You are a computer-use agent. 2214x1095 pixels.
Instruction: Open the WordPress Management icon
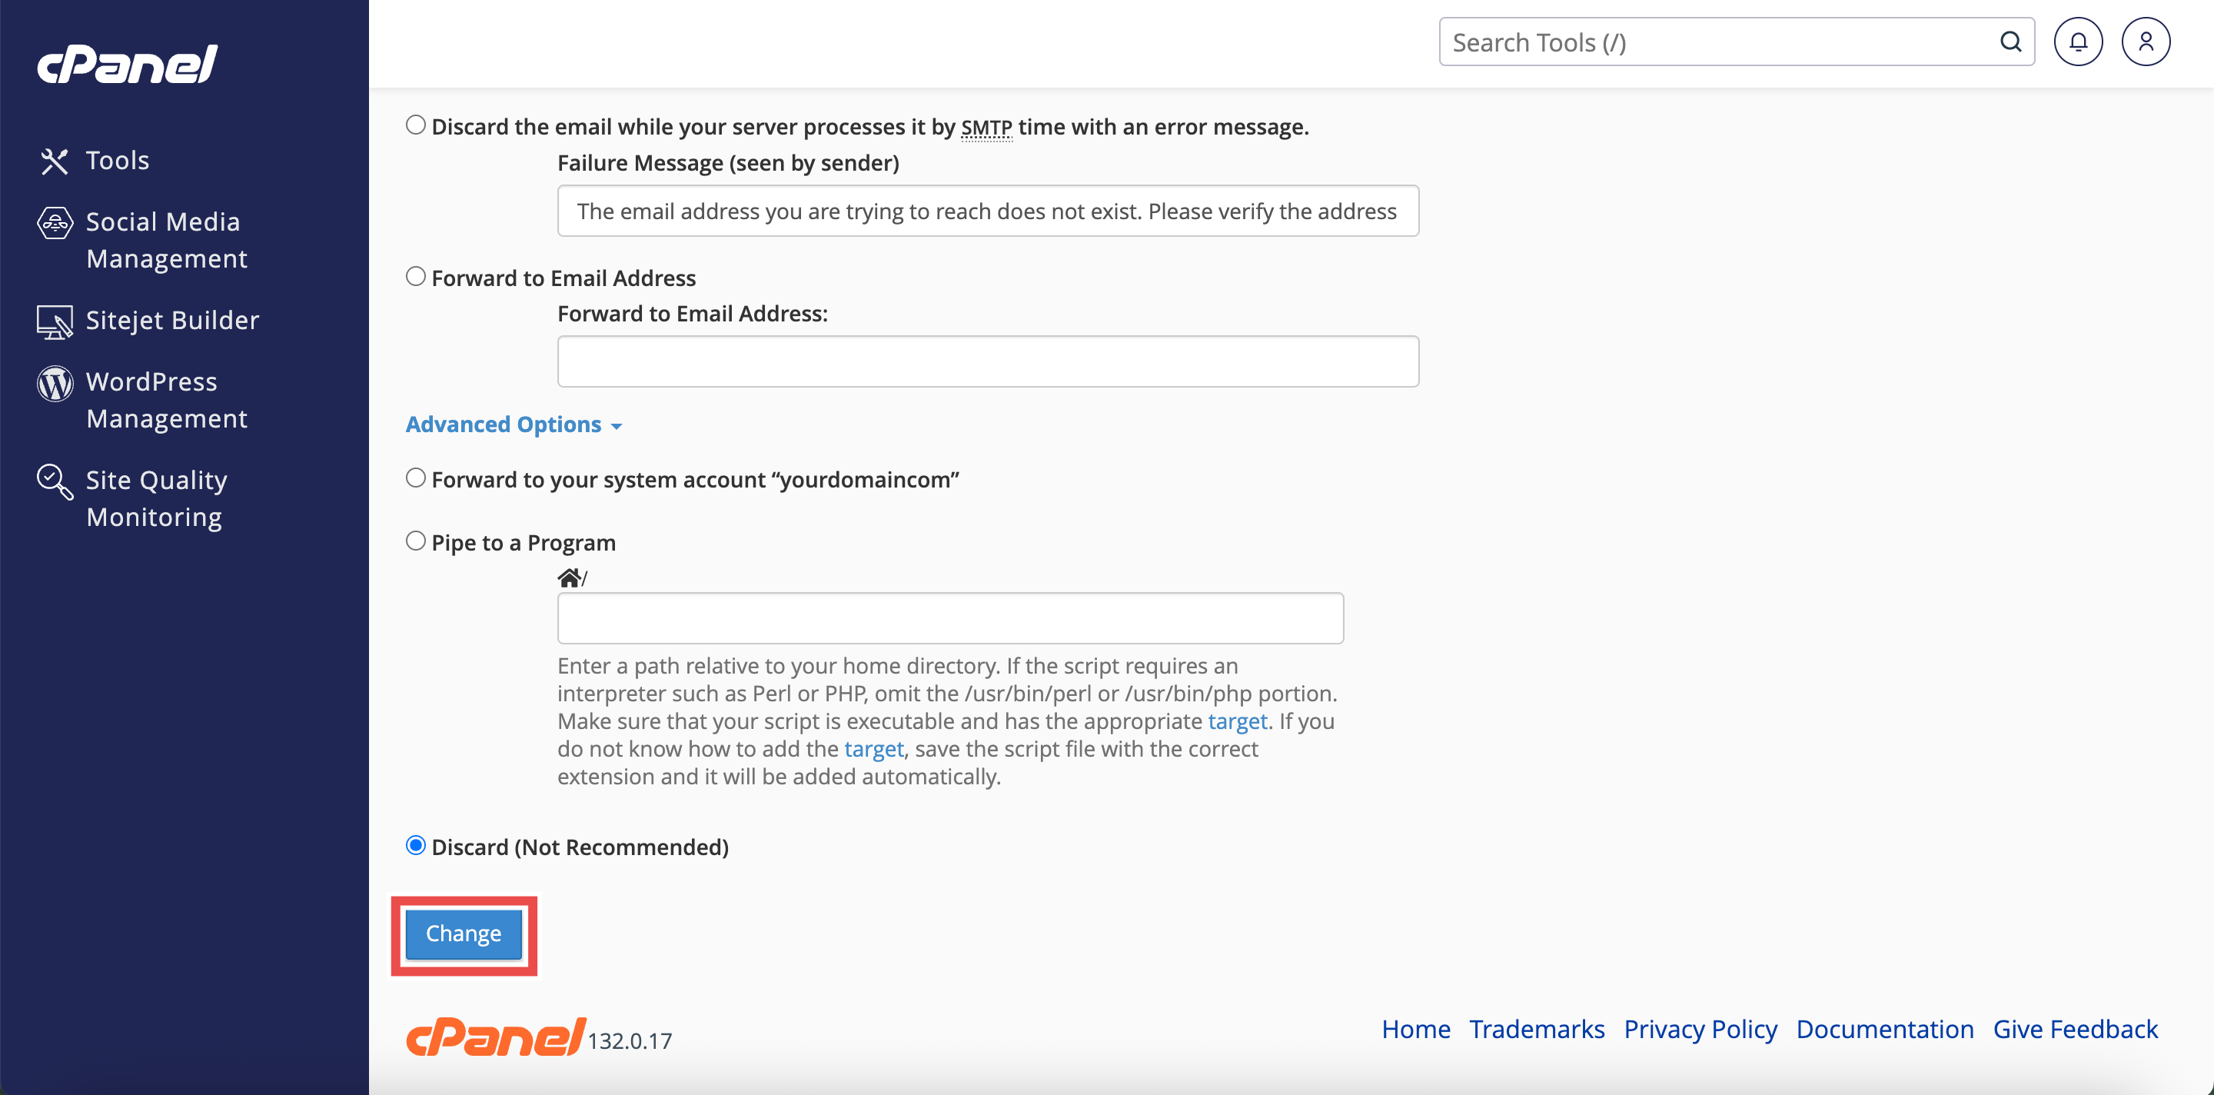(55, 384)
